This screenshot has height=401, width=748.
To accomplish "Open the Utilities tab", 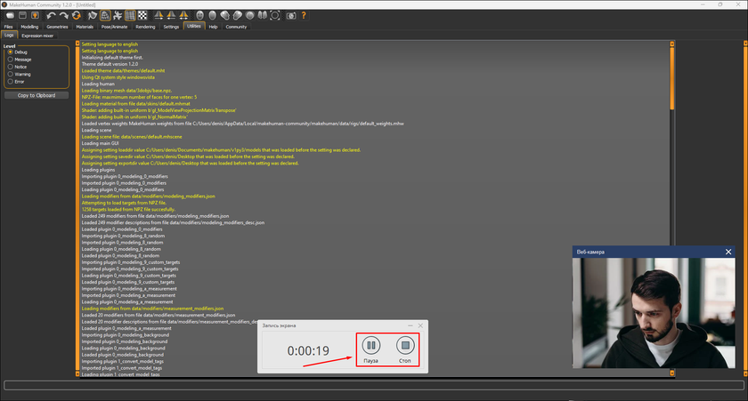I will [x=194, y=26].
